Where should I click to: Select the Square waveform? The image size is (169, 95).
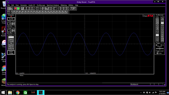coord(11,39)
